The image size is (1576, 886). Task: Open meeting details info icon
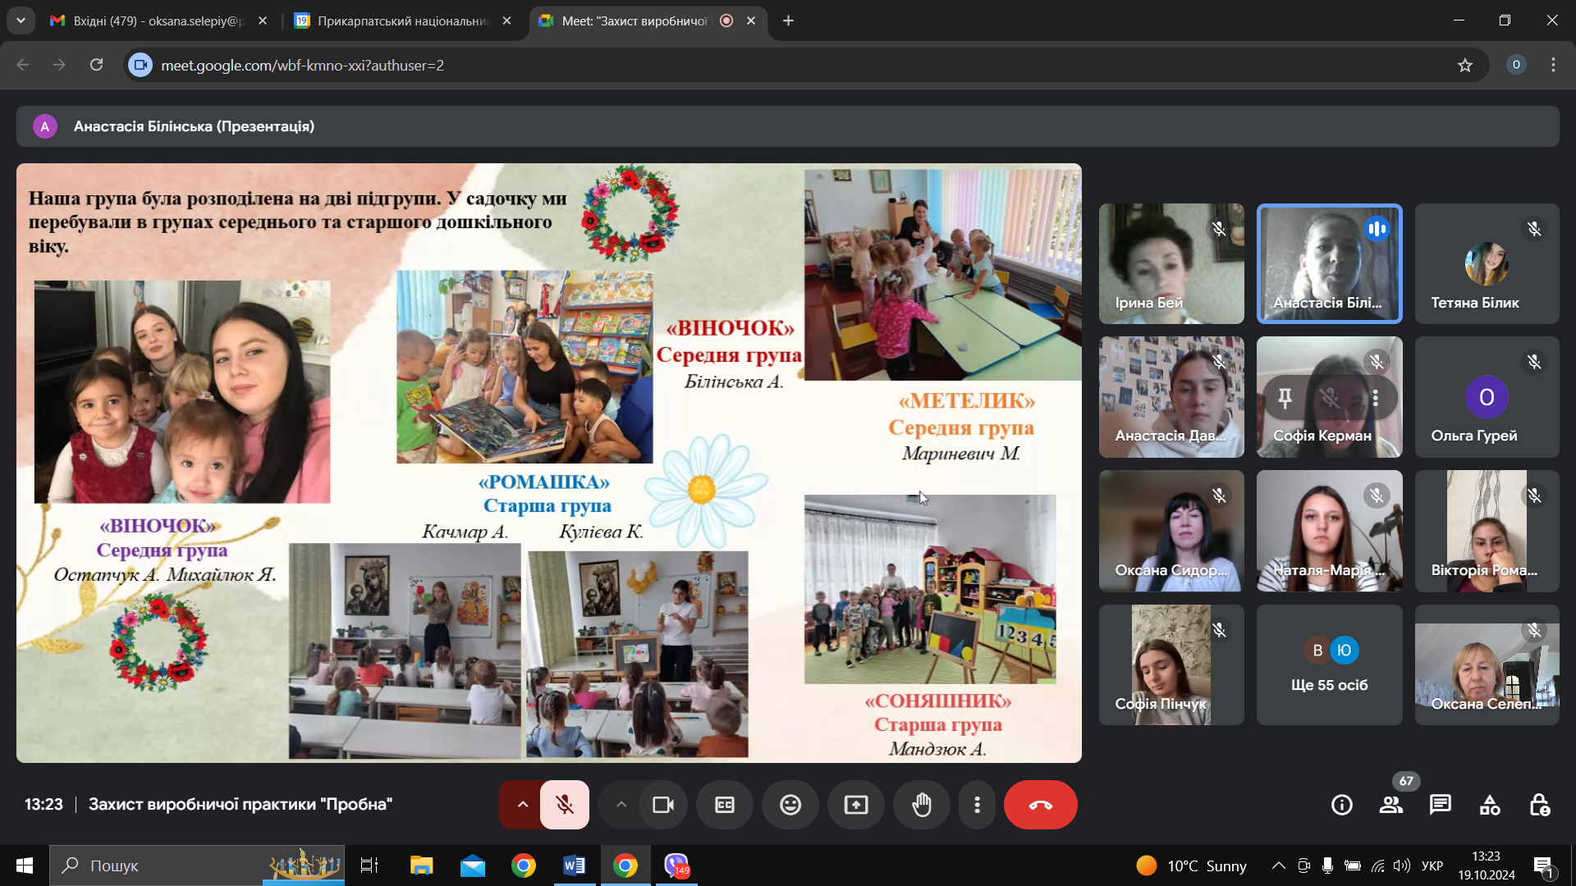pos(1341,805)
